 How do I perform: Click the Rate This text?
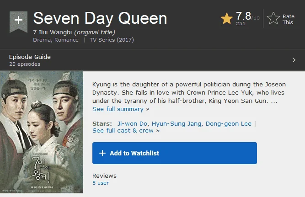(x=288, y=20)
